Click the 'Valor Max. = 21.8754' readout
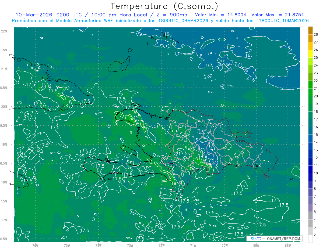 click(278, 15)
